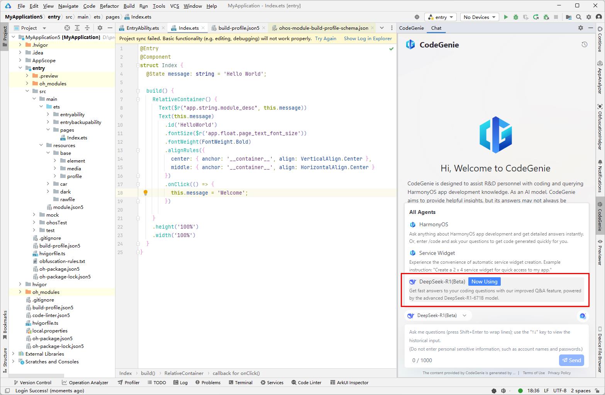605x395 pixels.
Task: Click the Debug bug icon
Action: pyautogui.click(x=516, y=17)
